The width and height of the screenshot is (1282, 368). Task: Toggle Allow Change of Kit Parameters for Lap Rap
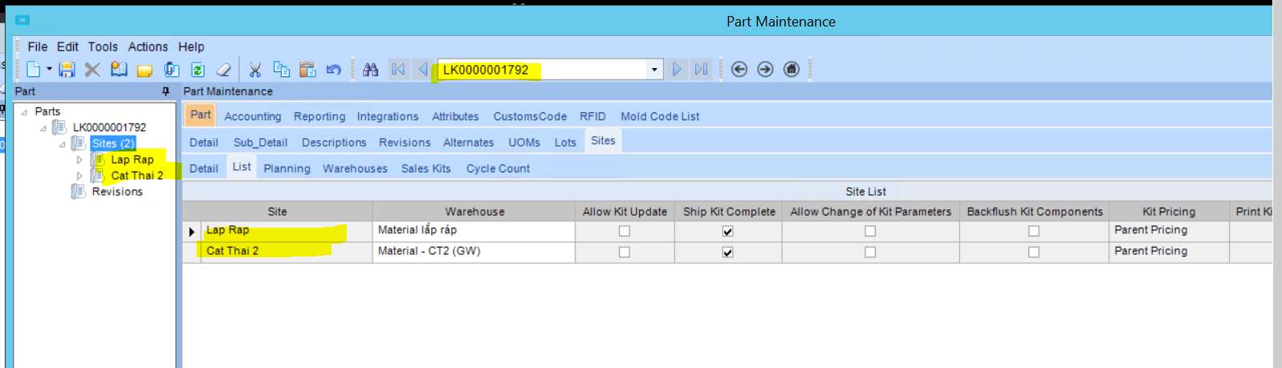pyautogui.click(x=870, y=231)
